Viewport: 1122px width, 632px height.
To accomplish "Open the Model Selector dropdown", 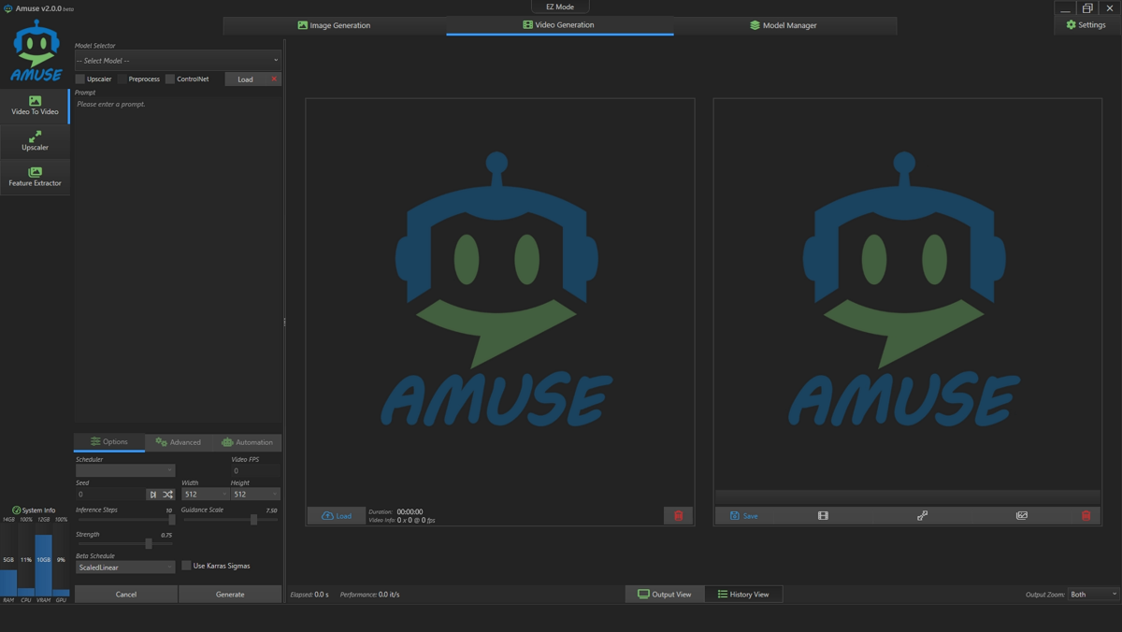I will (178, 60).
